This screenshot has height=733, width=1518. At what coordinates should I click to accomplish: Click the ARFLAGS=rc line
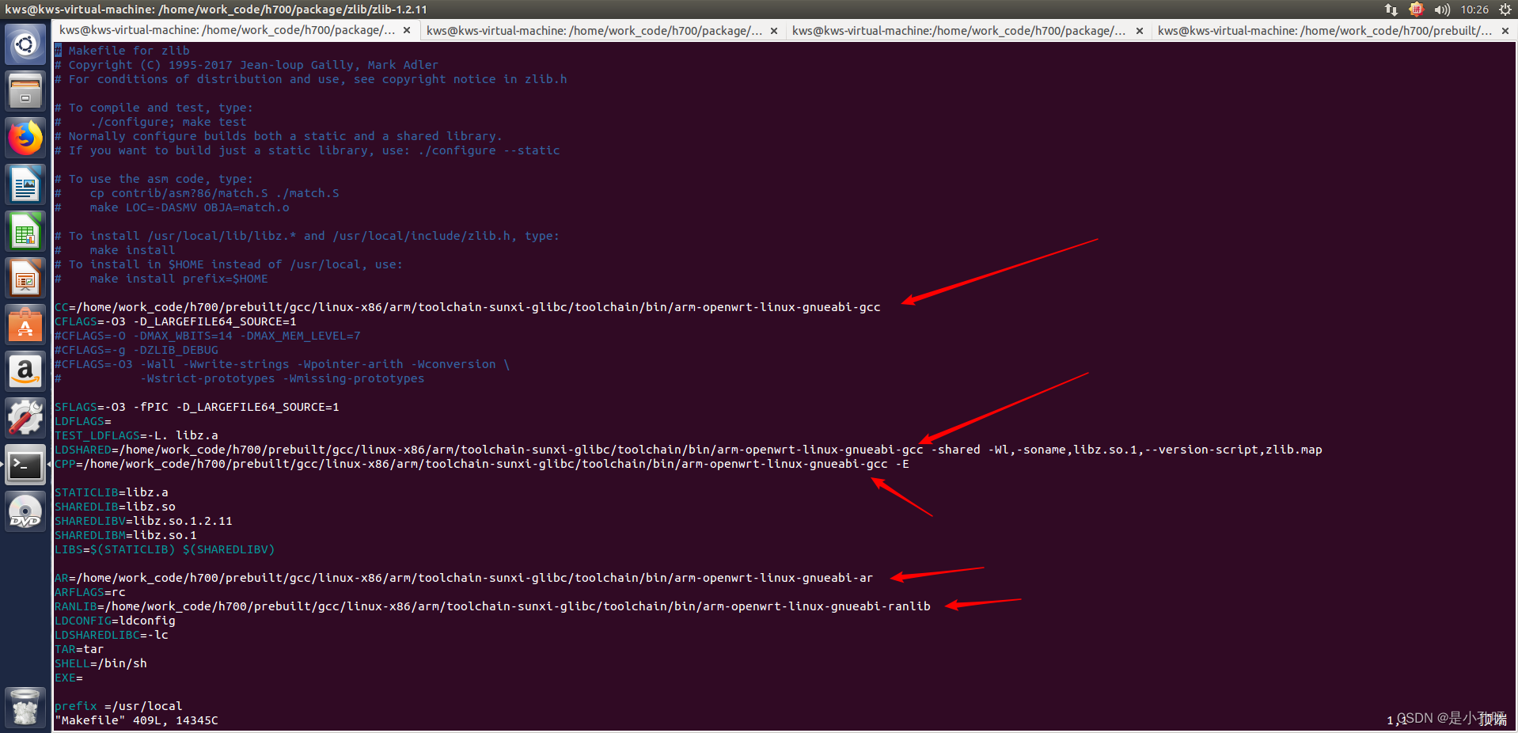90,592
